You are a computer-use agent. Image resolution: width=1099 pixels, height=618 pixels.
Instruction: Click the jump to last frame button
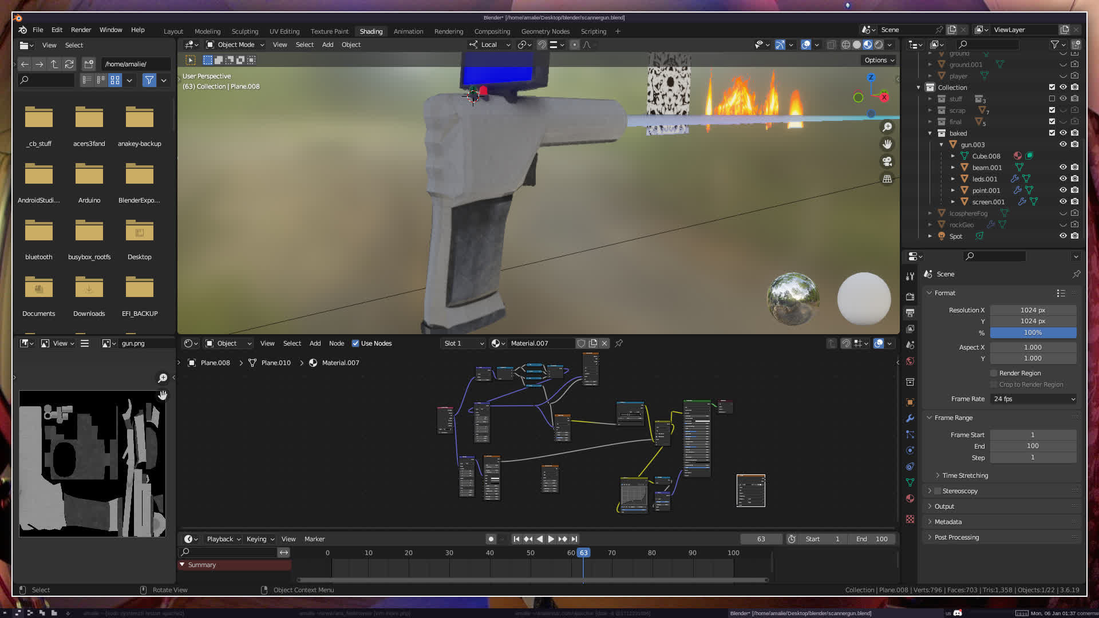pyautogui.click(x=574, y=539)
